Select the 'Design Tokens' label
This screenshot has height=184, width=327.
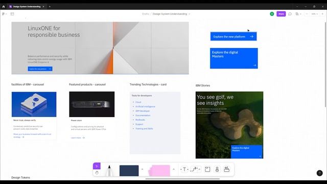point(20,177)
